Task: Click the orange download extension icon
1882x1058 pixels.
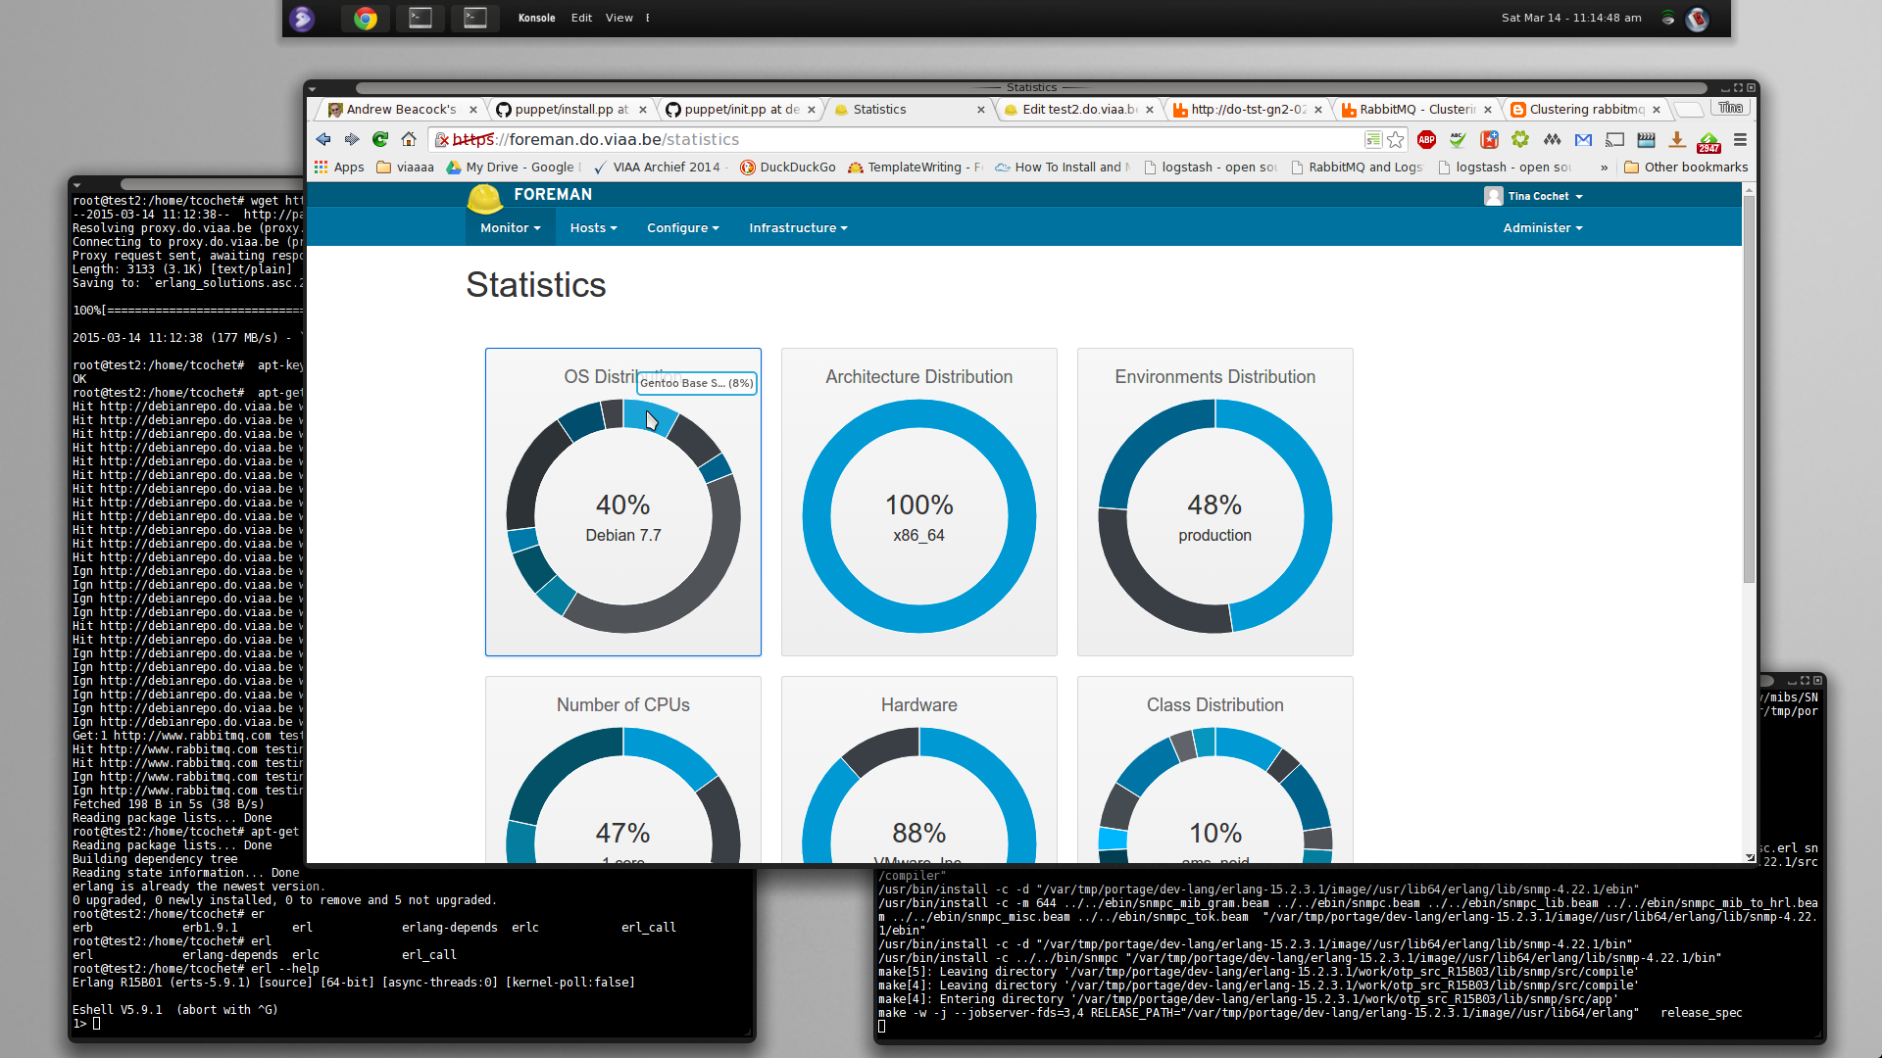Action: pyautogui.click(x=1677, y=140)
